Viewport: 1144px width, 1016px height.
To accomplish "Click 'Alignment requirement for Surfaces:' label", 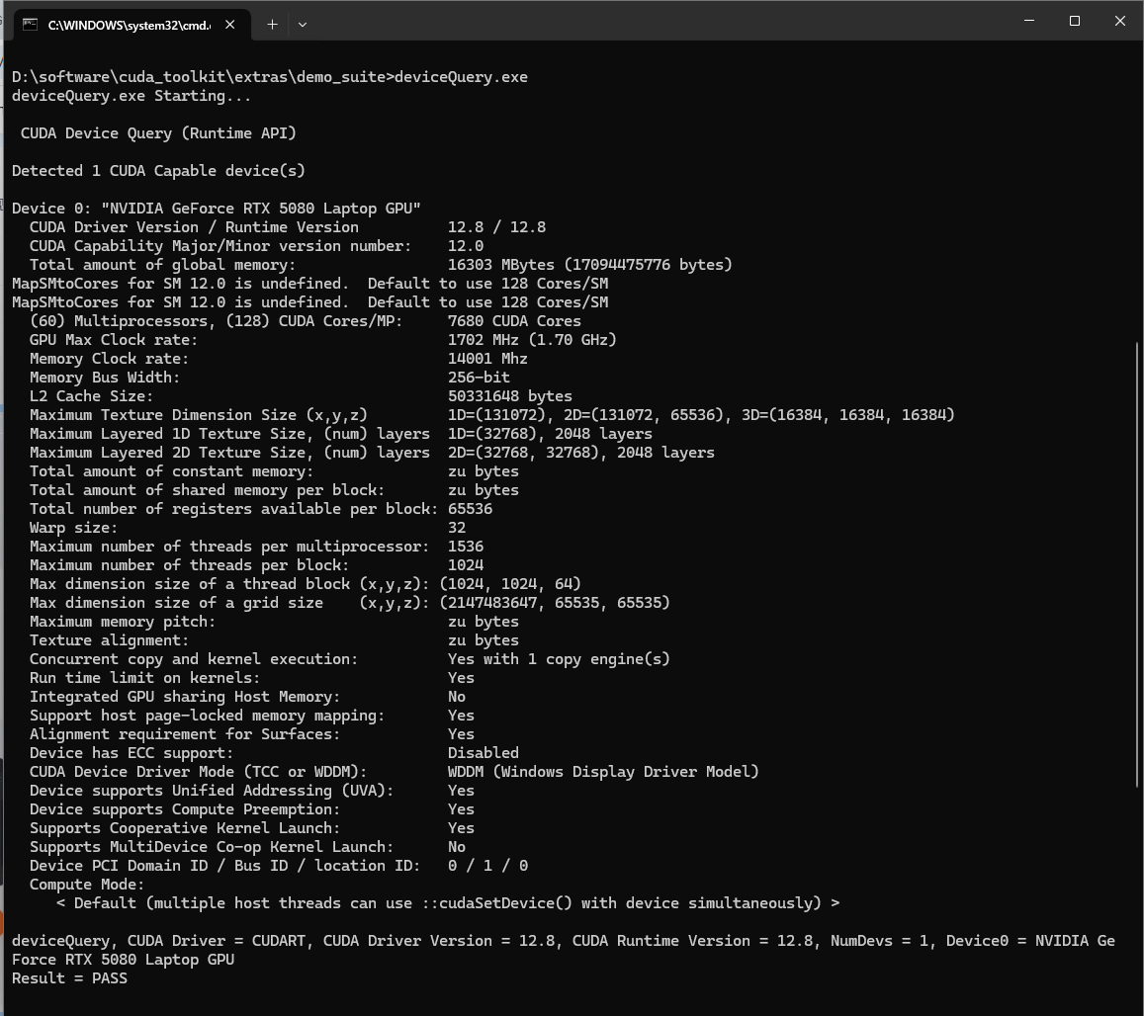I will 185,734.
